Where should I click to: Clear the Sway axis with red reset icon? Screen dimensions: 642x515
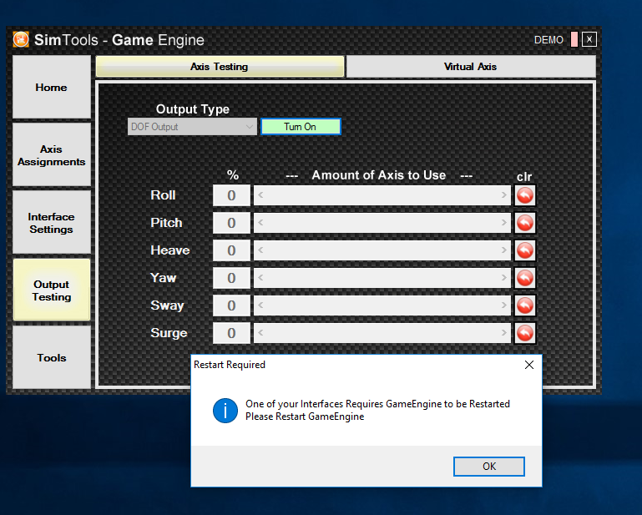pos(525,305)
